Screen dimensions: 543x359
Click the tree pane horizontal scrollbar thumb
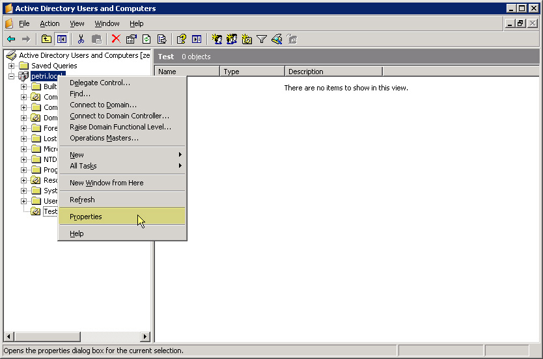click(x=47, y=336)
